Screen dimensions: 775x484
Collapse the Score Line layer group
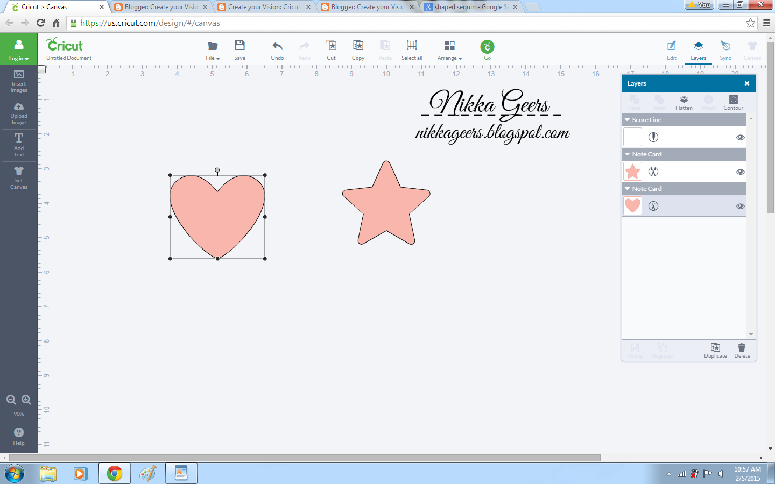click(x=627, y=120)
